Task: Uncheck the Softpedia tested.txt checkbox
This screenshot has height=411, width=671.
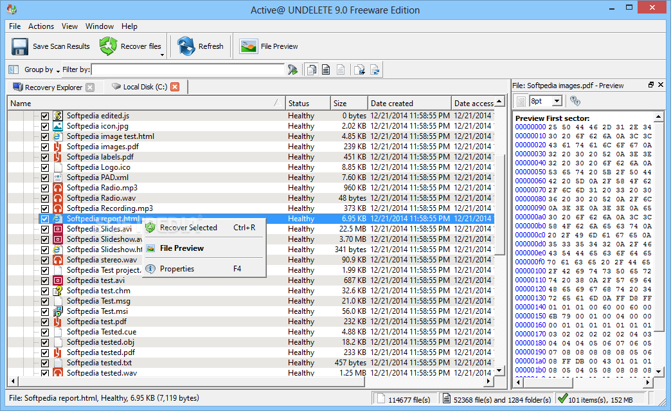Action: point(45,363)
